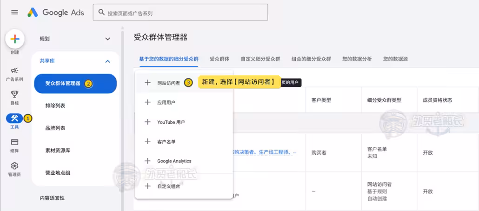The height and width of the screenshot is (211, 479).
Task: Click the 网站访问者 基于规则 type cell
Action: click(x=379, y=191)
